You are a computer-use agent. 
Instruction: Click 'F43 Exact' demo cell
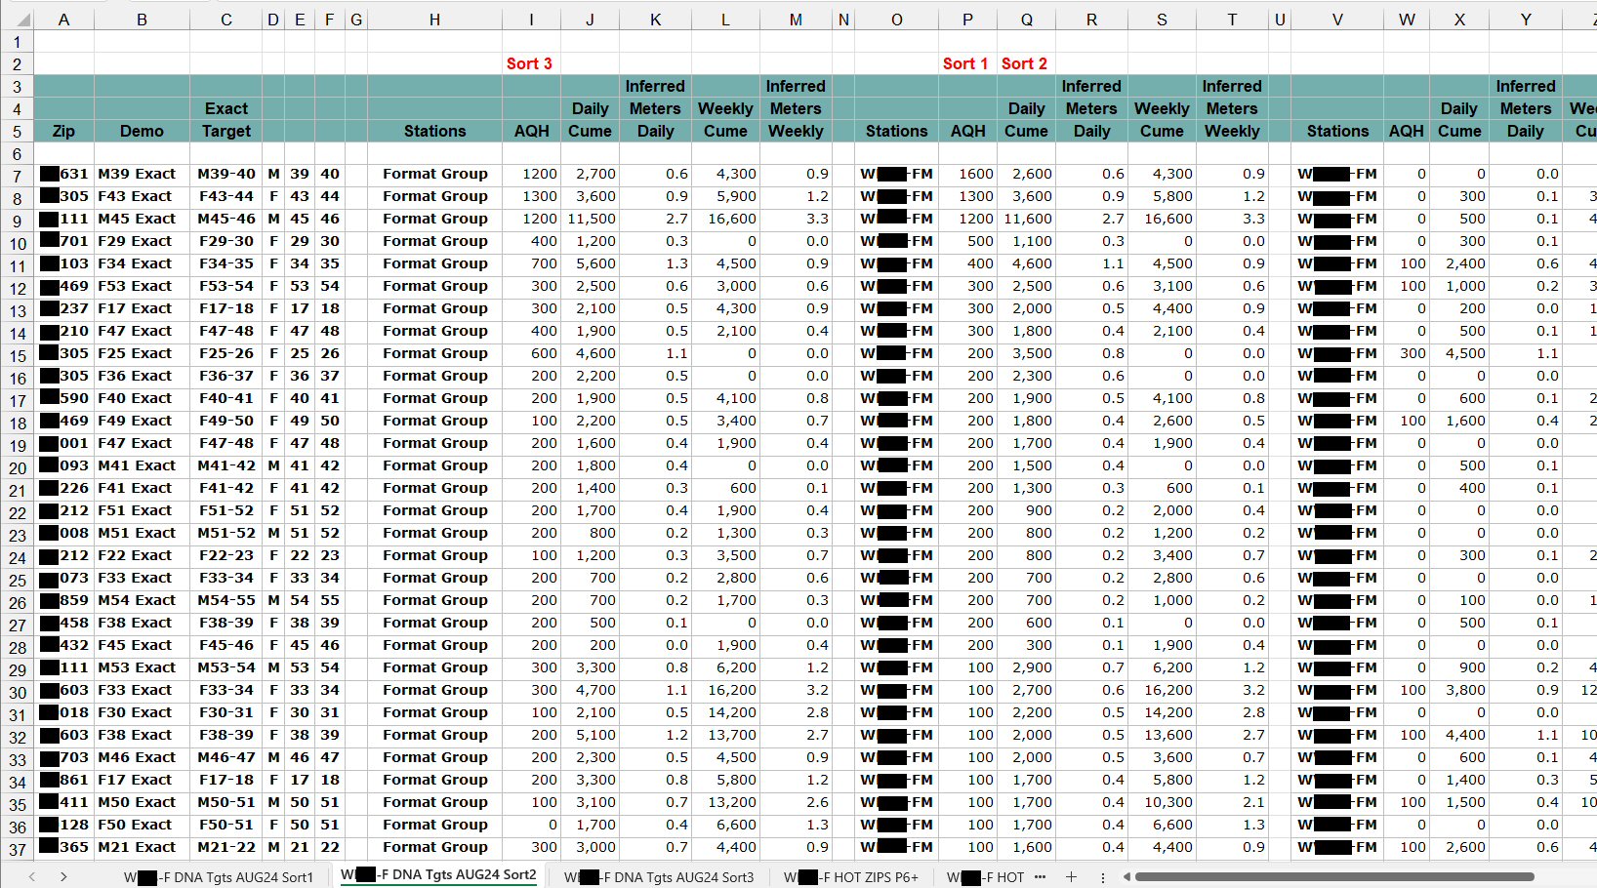(x=142, y=196)
